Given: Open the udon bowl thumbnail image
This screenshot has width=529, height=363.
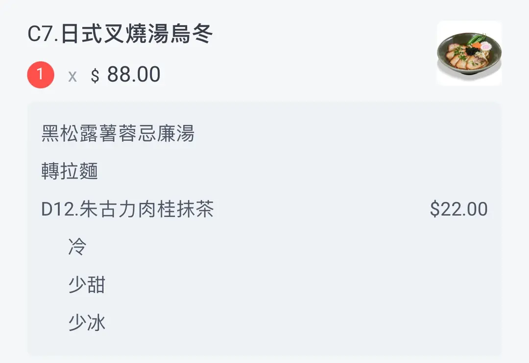Looking at the screenshot, I should point(469,53).
